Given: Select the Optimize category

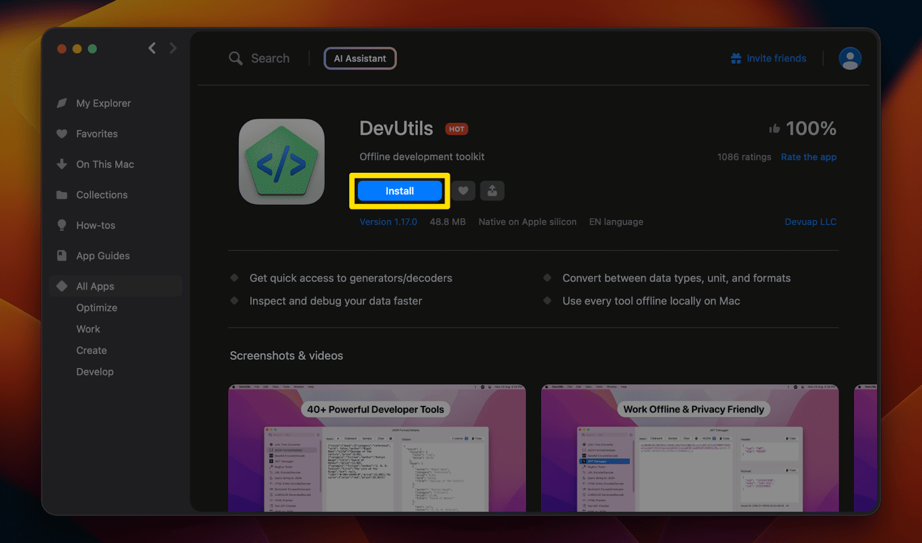Looking at the screenshot, I should (x=97, y=307).
